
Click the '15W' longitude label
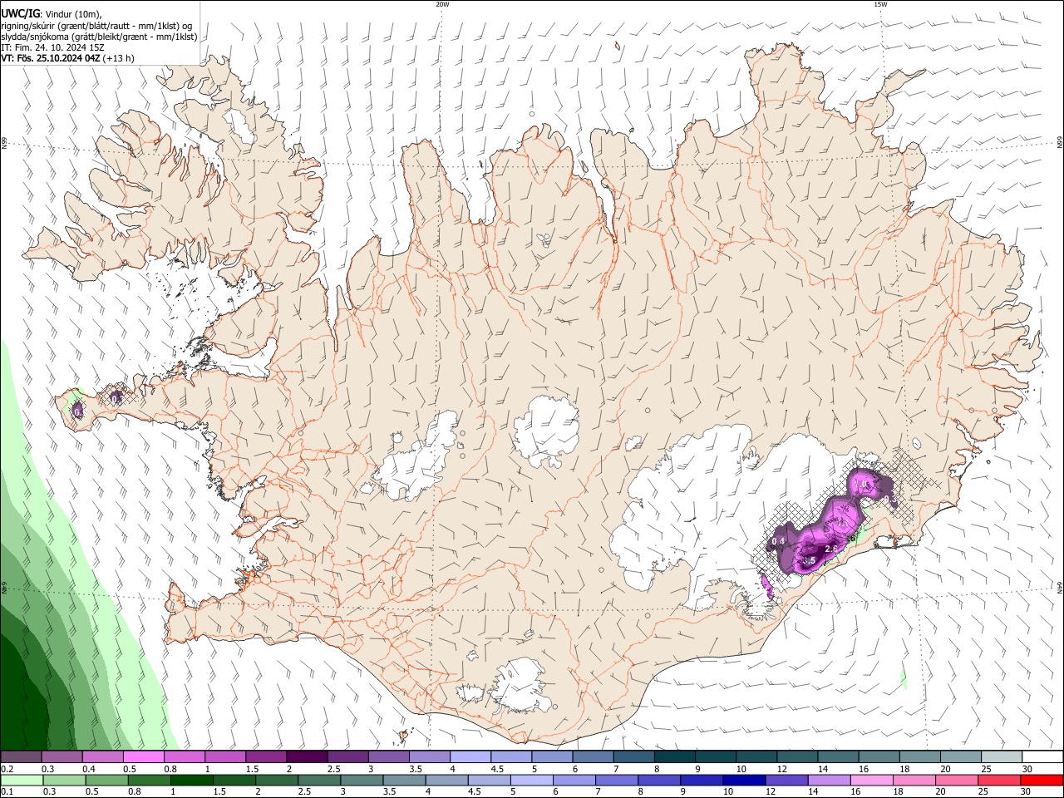click(880, 4)
